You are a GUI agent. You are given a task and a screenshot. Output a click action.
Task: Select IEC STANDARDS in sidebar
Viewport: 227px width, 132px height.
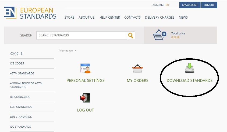point(20,127)
